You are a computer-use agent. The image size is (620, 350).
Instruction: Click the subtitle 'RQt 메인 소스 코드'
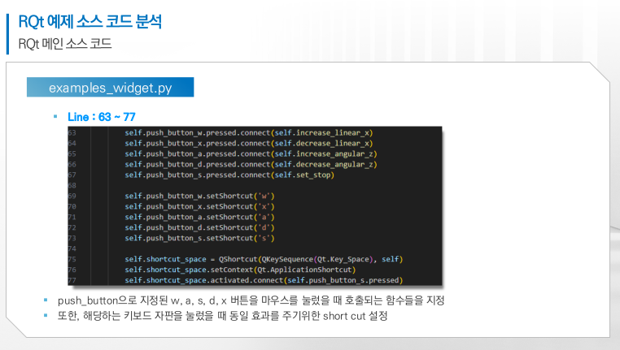[65, 43]
